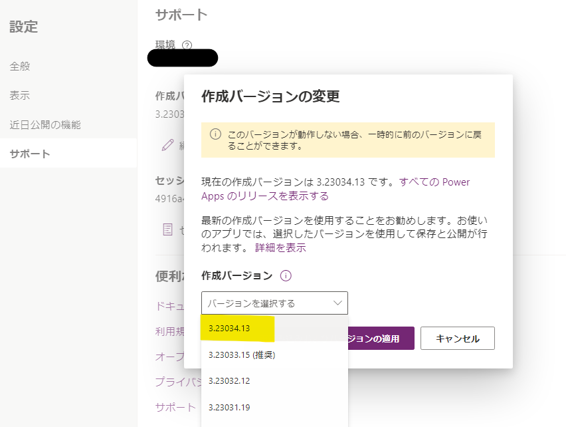
Task: Click the help icon next to 環境
Action: [187, 45]
